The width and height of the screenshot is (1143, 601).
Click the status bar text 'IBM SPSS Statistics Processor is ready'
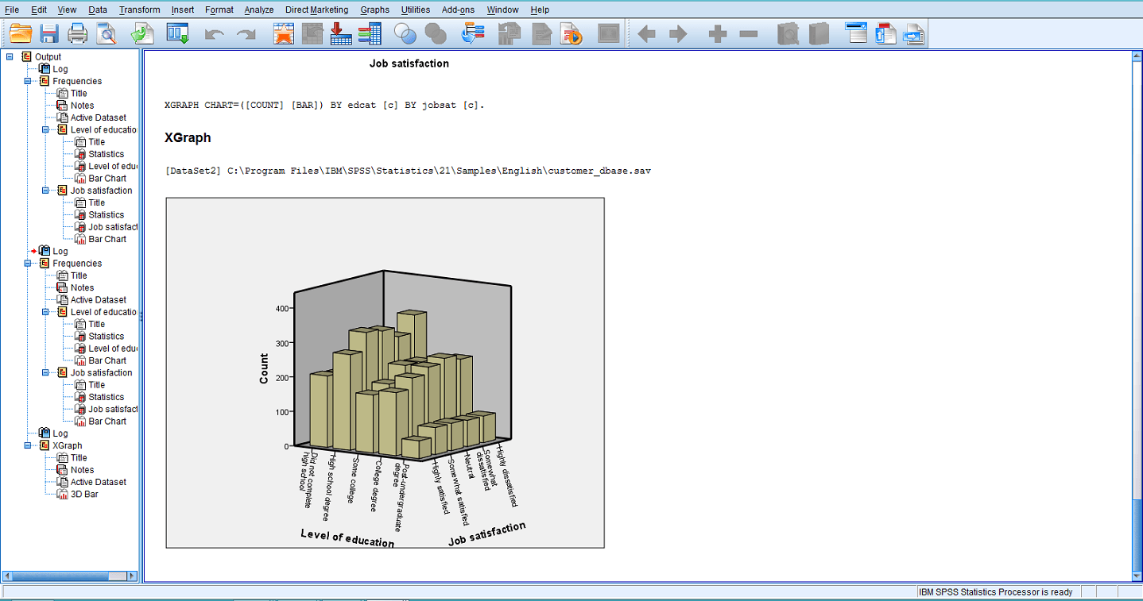click(x=995, y=591)
